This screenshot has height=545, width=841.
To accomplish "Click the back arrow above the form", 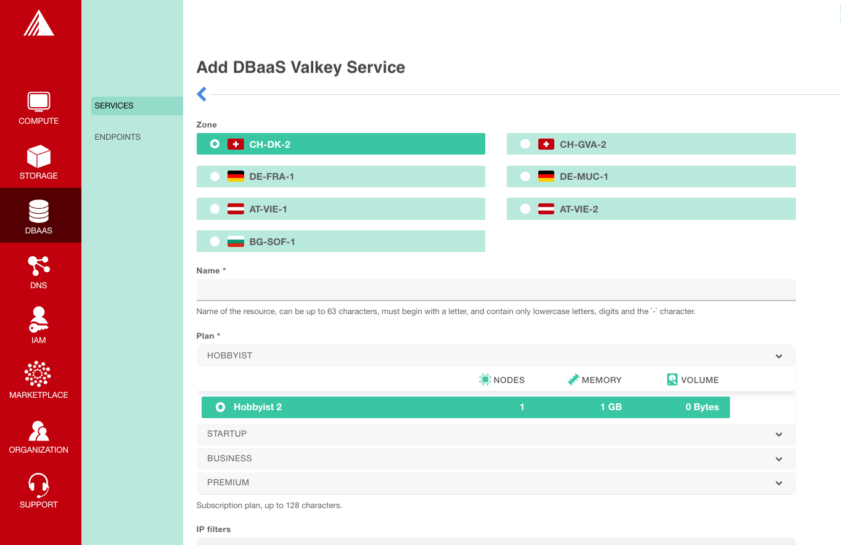I will click(201, 94).
